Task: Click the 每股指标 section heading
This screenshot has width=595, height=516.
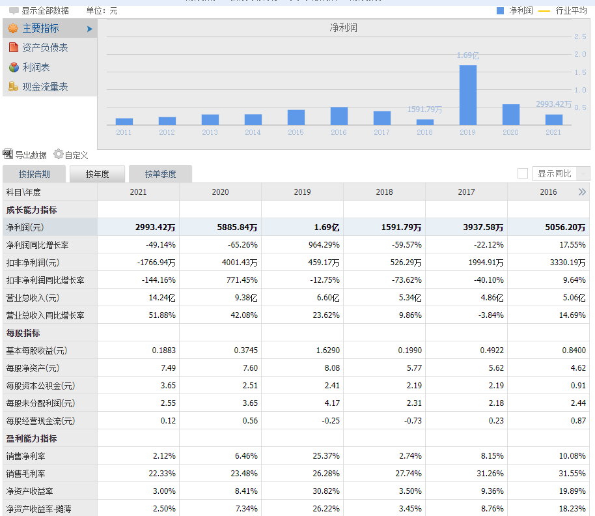Action: pos(23,333)
